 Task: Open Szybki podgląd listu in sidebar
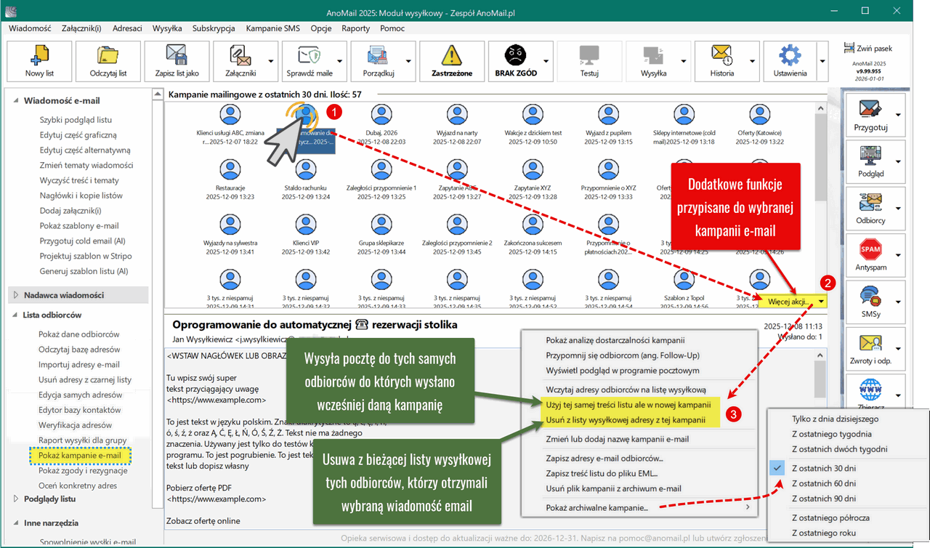click(76, 119)
